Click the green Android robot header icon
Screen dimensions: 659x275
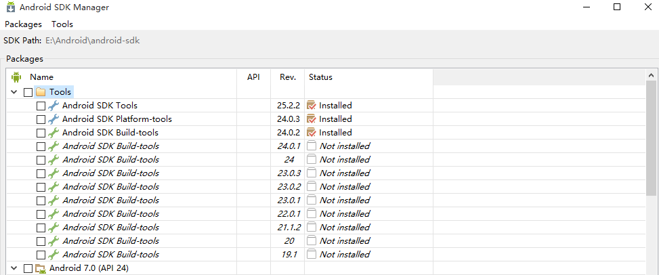16,77
